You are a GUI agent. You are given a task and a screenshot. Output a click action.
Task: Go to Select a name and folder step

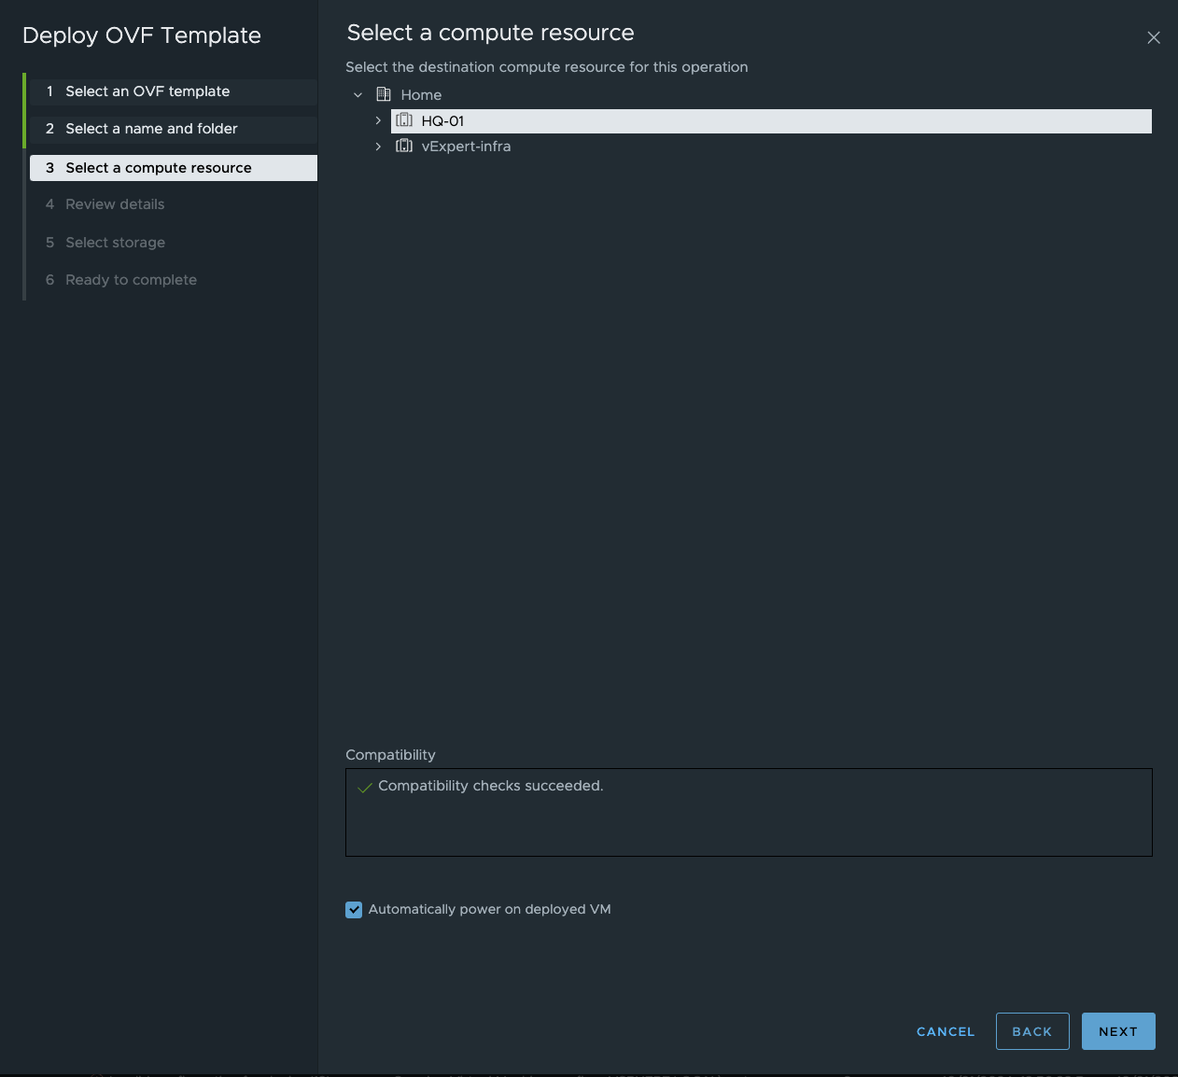tap(151, 129)
